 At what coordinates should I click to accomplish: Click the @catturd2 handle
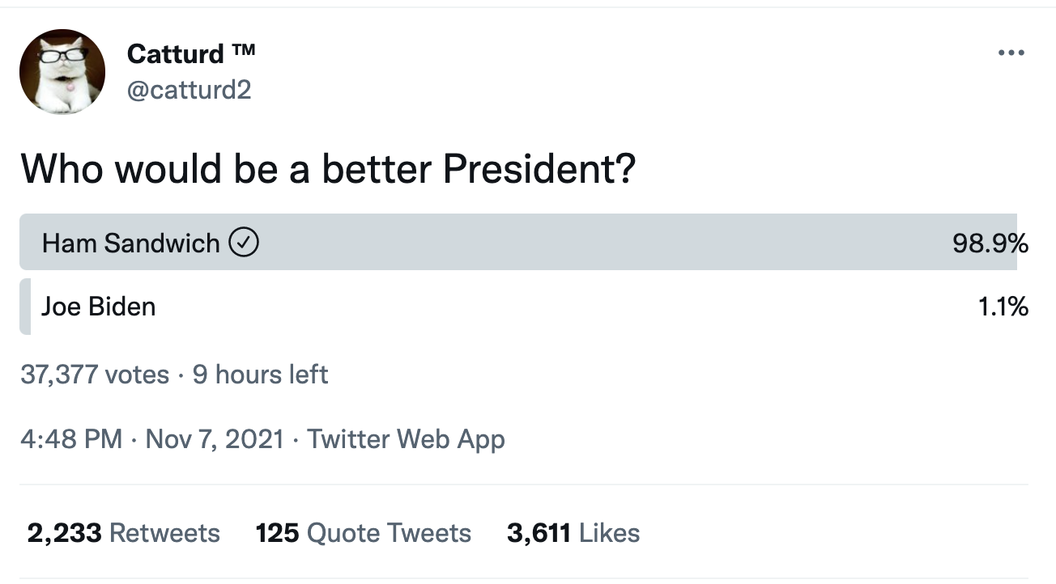coord(189,89)
